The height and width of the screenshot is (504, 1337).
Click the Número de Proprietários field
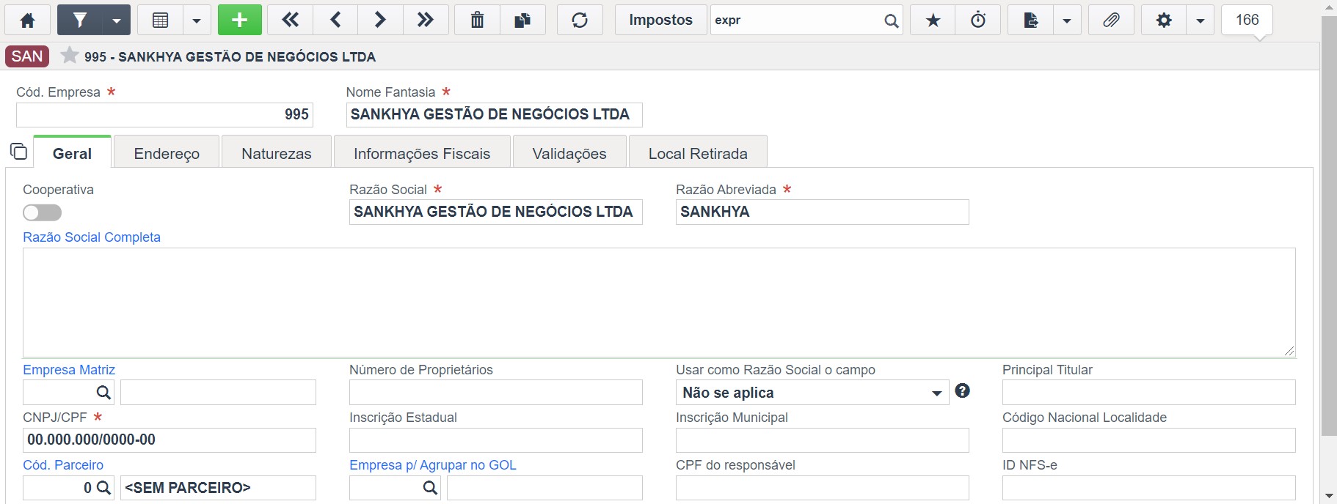coord(495,393)
